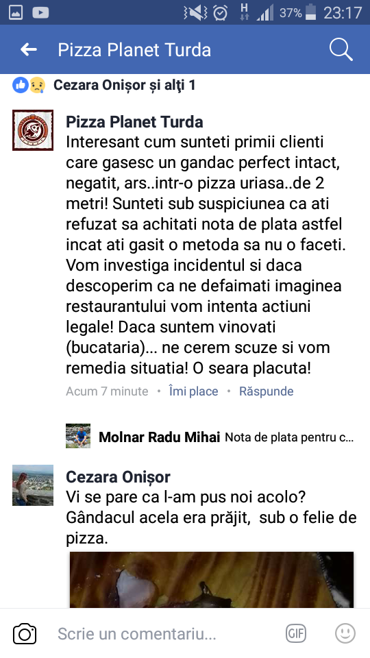Open the attached bug photo in comment
This screenshot has height=658, width=370.
tap(212, 580)
